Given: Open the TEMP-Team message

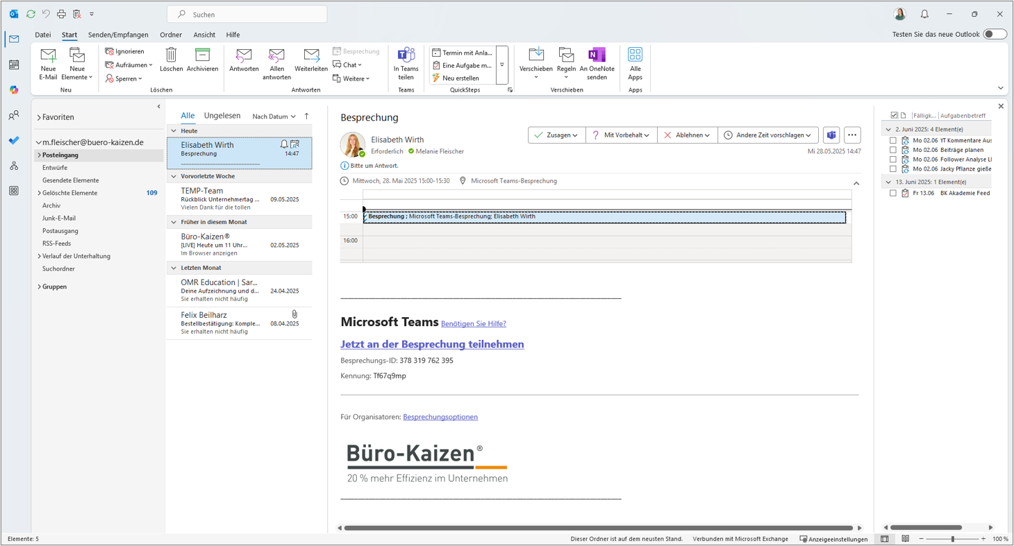Looking at the screenshot, I should click(x=240, y=198).
